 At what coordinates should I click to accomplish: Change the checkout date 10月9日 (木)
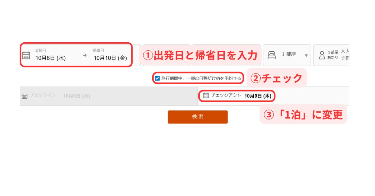(x=258, y=96)
